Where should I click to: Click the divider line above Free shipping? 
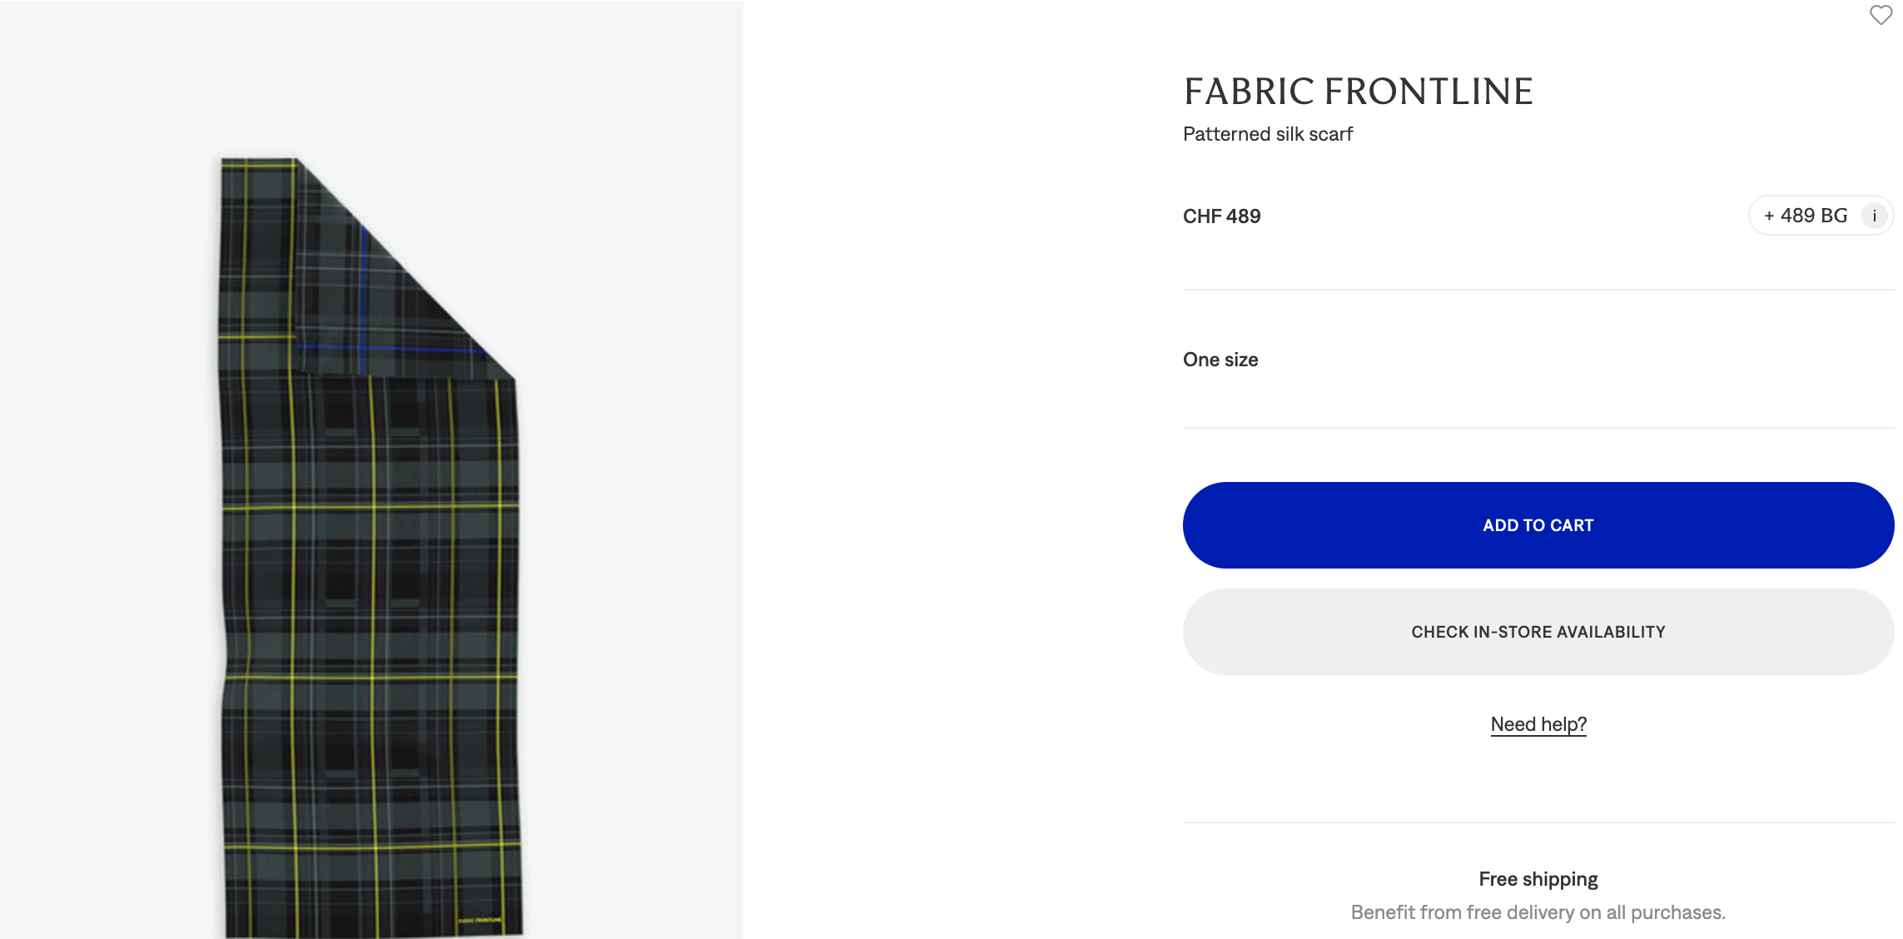click(1538, 822)
